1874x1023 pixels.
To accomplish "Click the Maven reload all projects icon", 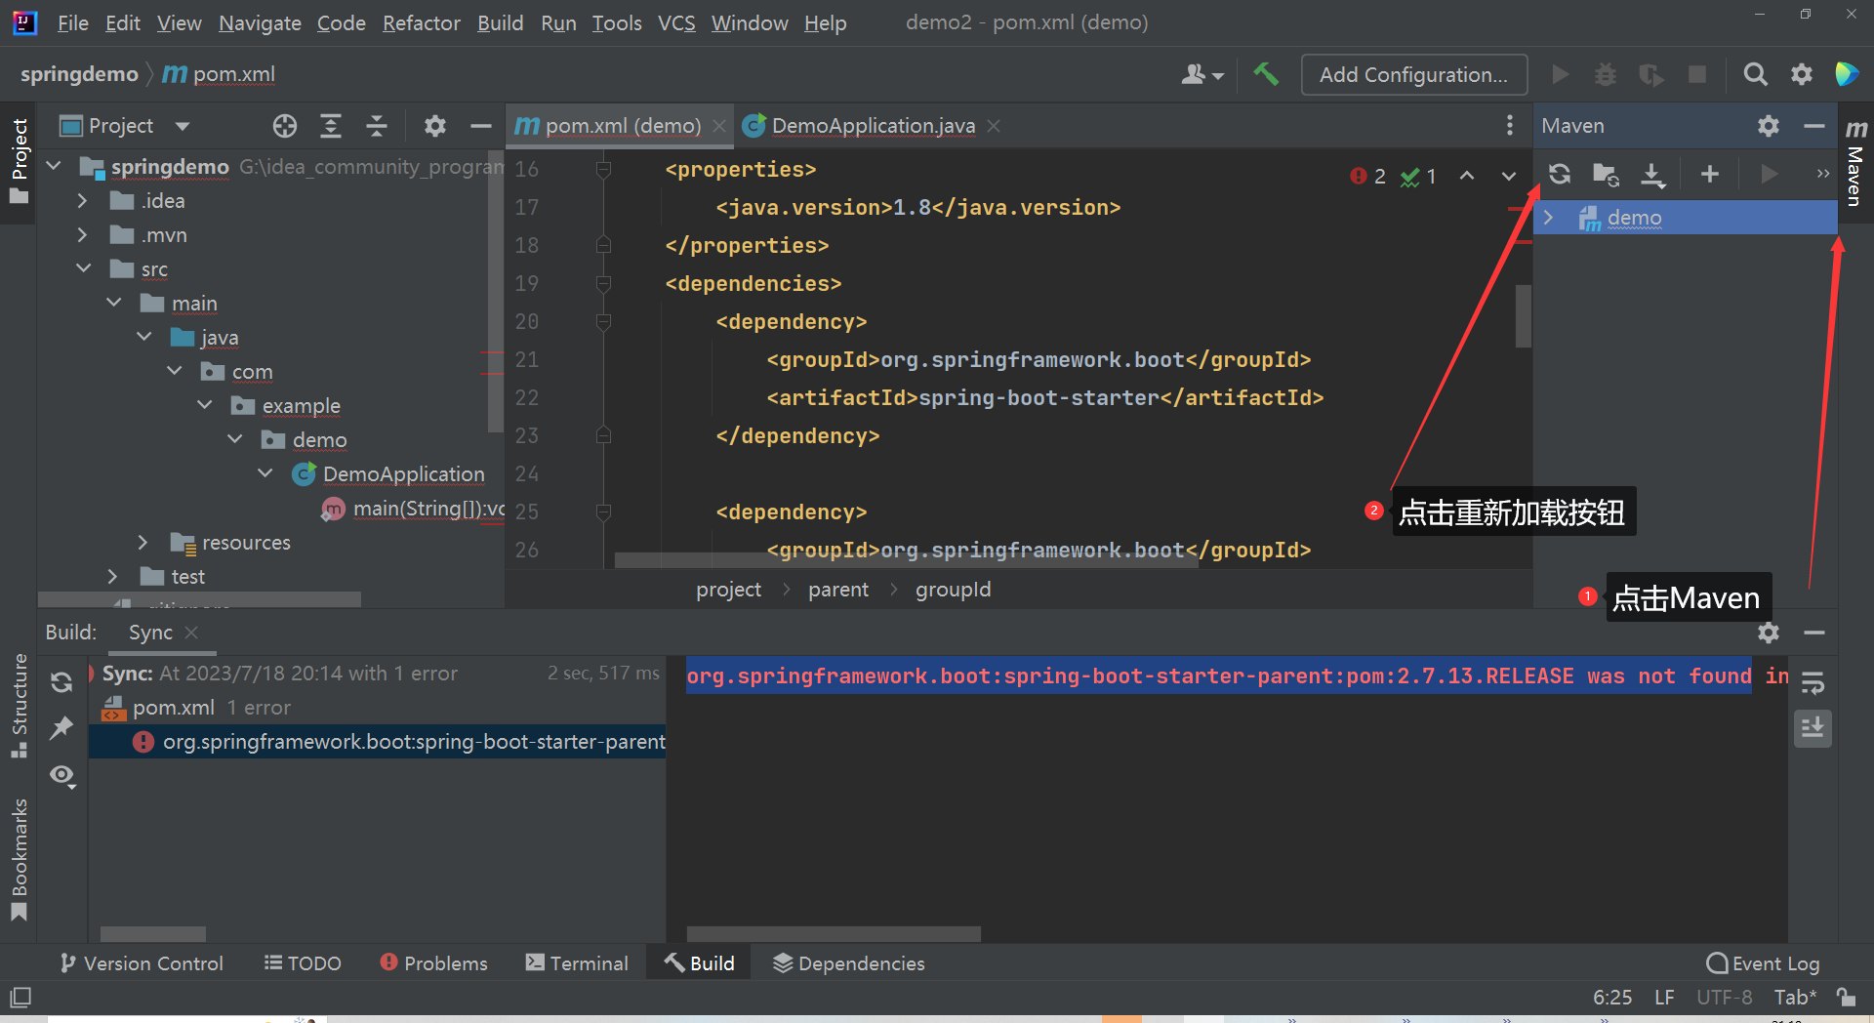I will [1560, 174].
